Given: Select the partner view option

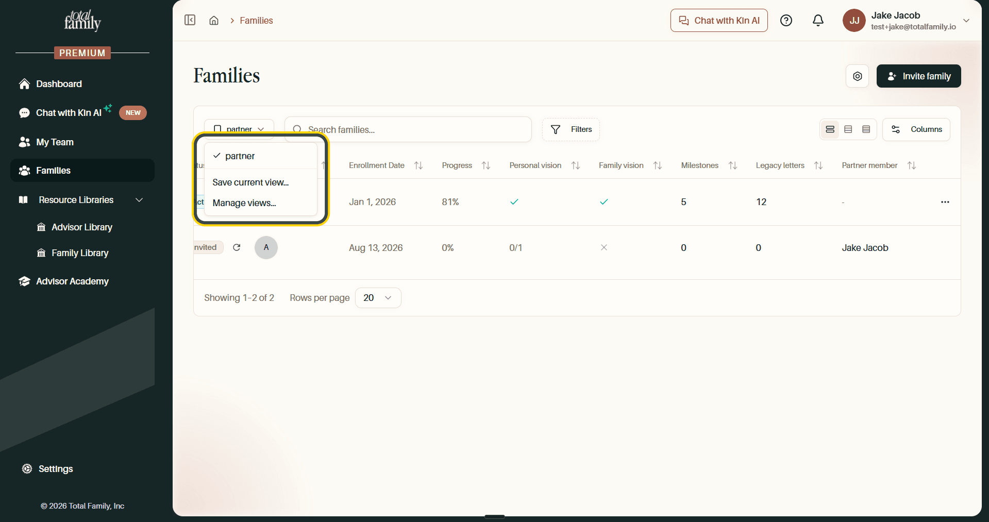Looking at the screenshot, I should [x=261, y=156].
